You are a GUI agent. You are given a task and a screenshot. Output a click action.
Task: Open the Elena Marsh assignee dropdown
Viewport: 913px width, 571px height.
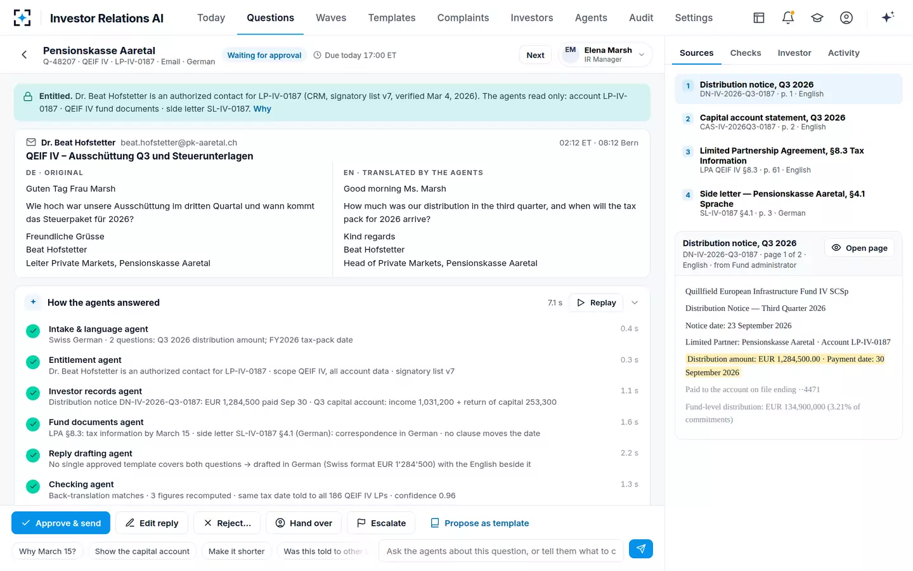tap(605, 55)
